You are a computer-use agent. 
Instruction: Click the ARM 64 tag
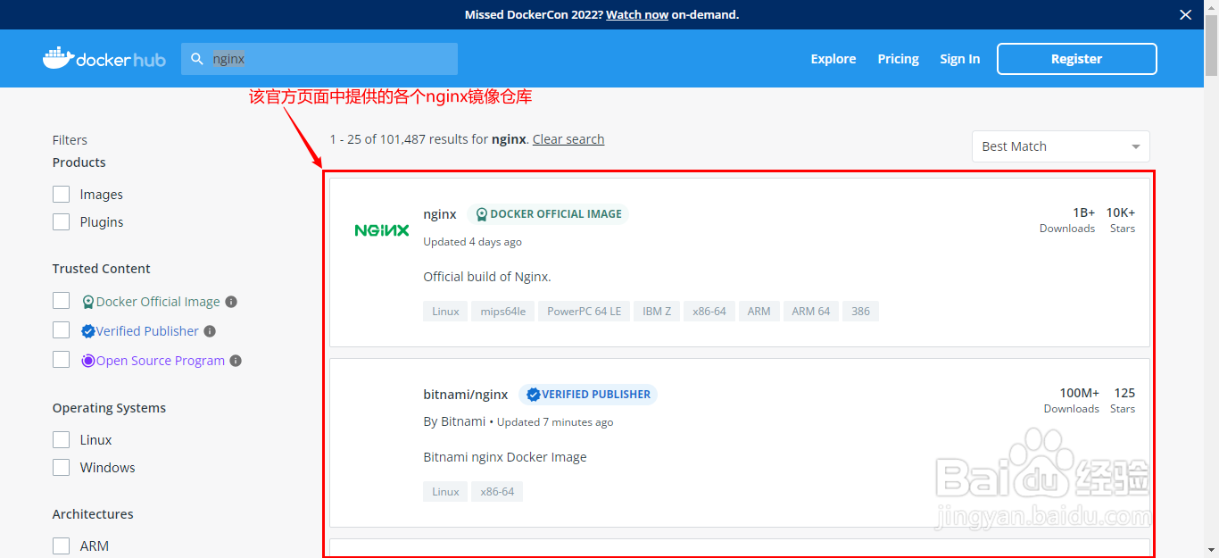810,312
